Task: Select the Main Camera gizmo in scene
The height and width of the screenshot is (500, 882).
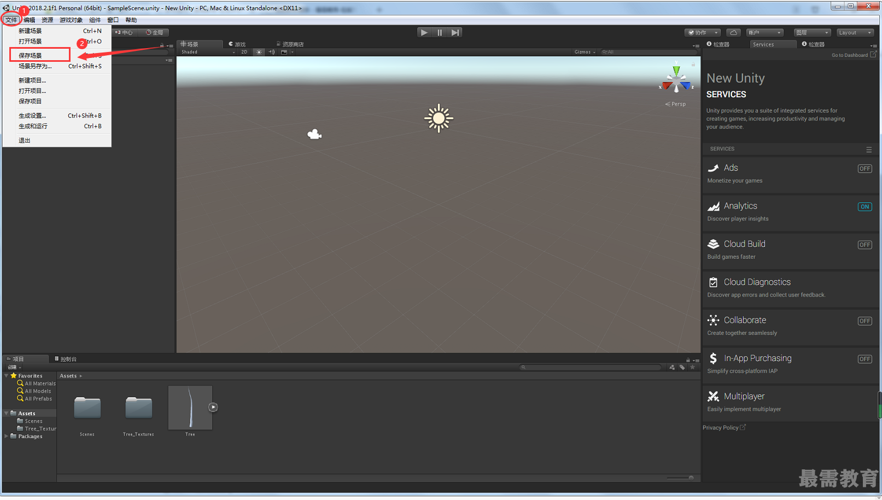Action: 314,134
